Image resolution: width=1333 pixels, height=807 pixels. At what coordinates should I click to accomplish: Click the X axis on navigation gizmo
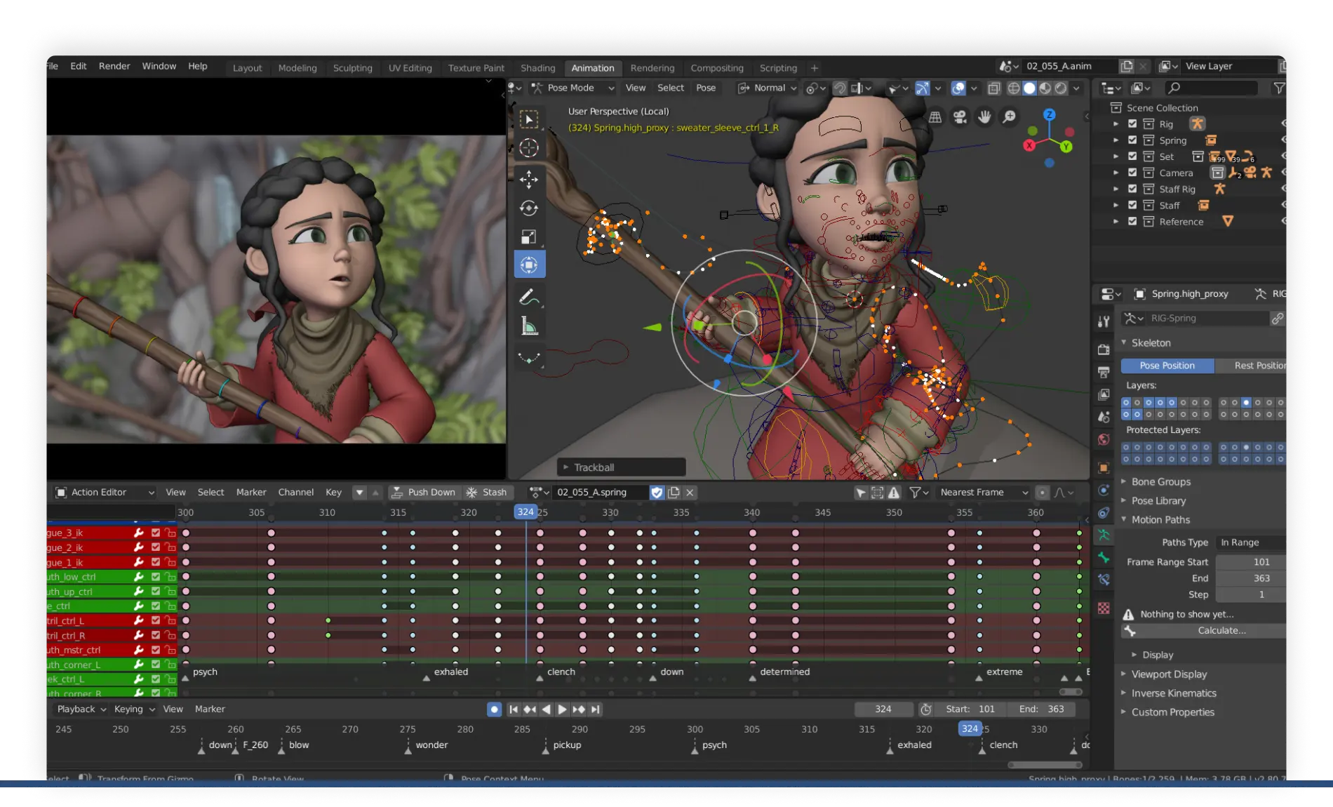click(1029, 145)
